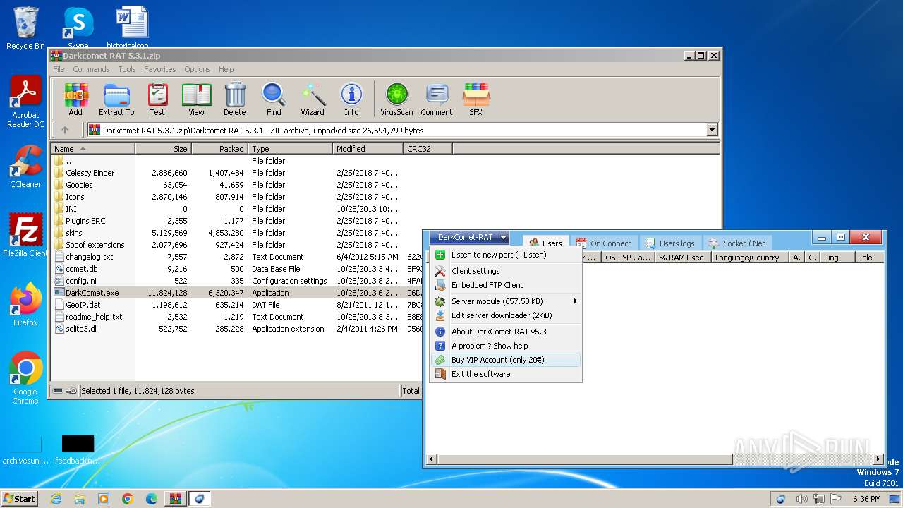Run VirusScan from the WinRAR toolbar
903x508 pixels.
(x=396, y=99)
